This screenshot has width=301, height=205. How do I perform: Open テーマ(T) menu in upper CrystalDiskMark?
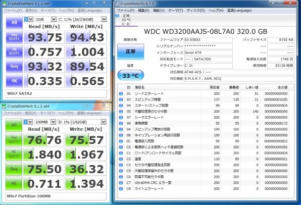pos(48,11)
